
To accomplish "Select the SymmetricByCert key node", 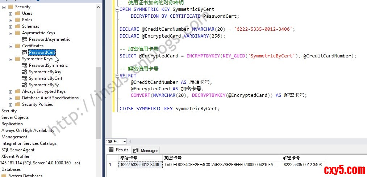I will tap(46, 78).
